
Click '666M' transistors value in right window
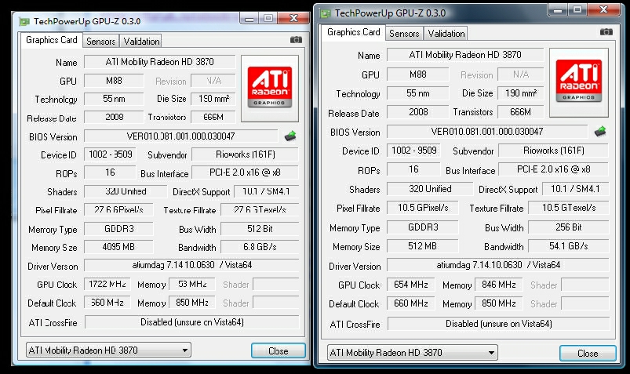521,112
